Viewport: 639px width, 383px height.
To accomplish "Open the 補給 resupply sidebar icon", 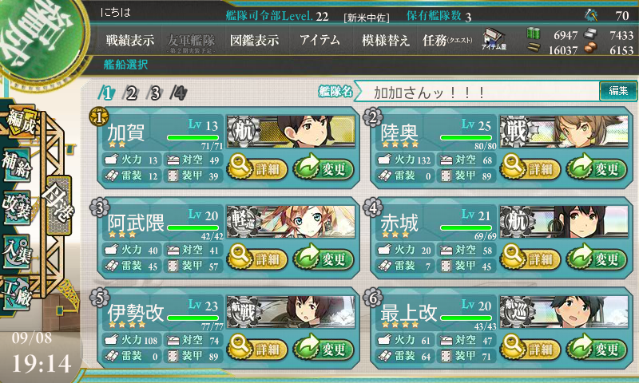I will click(17, 165).
